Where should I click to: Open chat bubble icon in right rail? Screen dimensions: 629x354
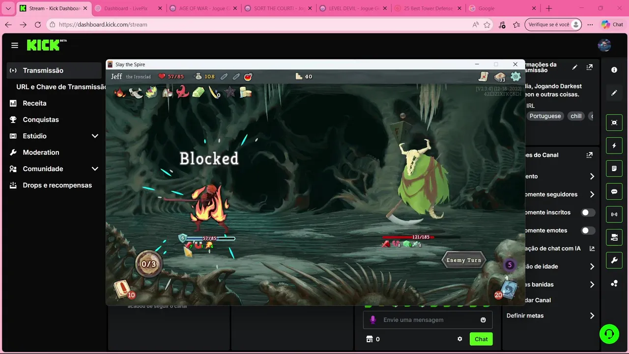614,192
